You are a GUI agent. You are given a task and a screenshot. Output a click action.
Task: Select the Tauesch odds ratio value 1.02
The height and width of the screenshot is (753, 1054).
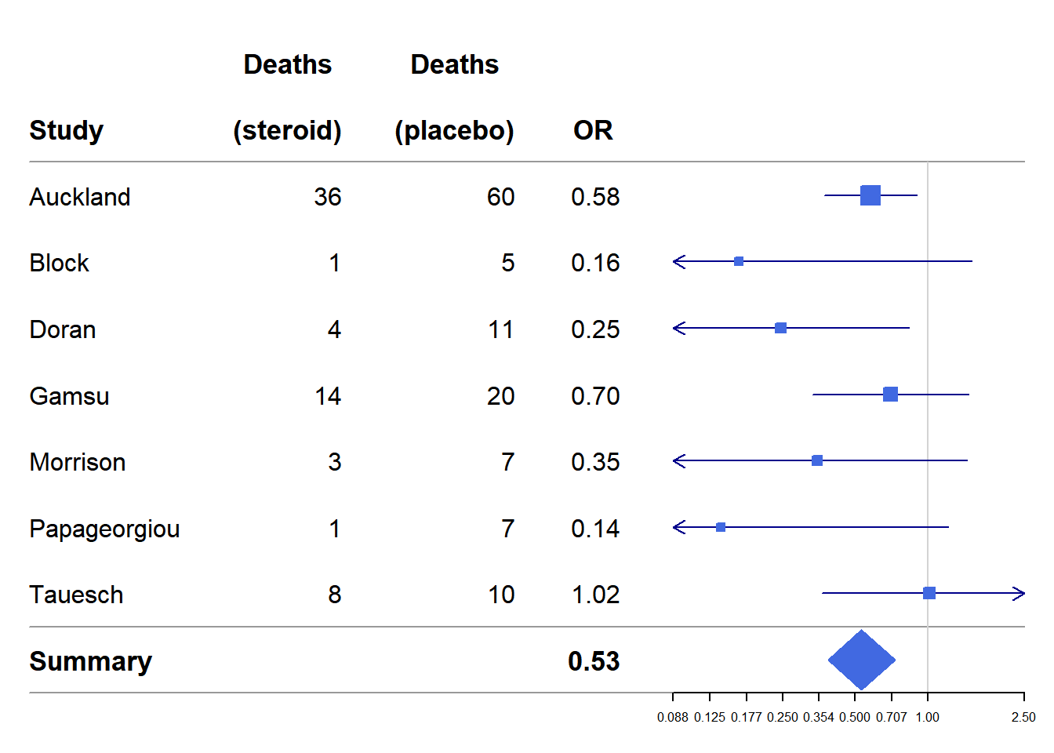tap(595, 595)
